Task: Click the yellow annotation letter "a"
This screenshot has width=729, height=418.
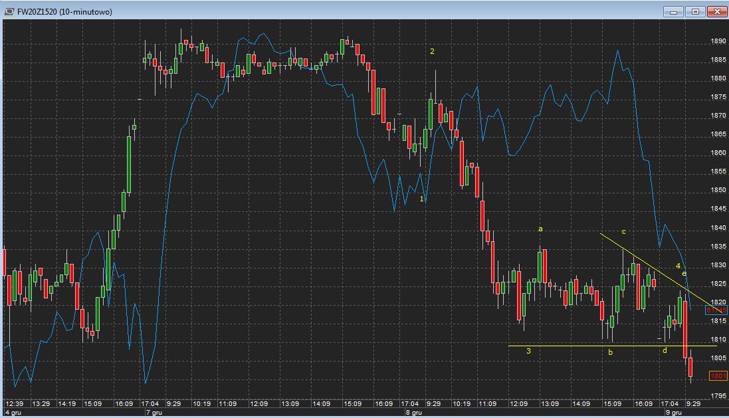Action: click(x=540, y=229)
